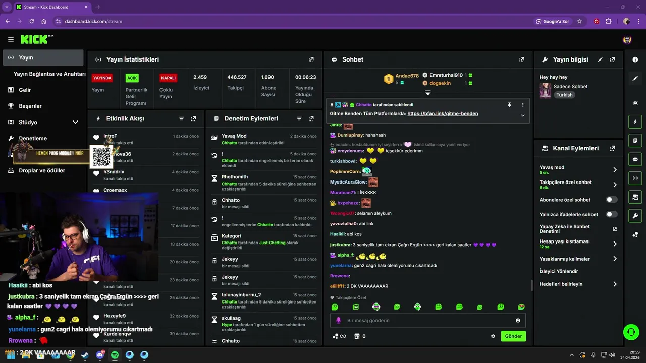
Task: Toggle chat bubble panel in right sidebar
Action: click(635, 159)
